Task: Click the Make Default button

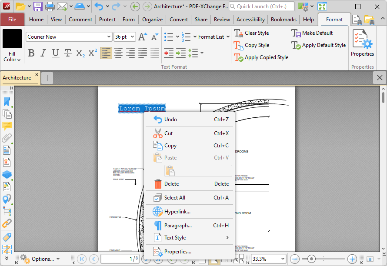Action: tap(312, 33)
